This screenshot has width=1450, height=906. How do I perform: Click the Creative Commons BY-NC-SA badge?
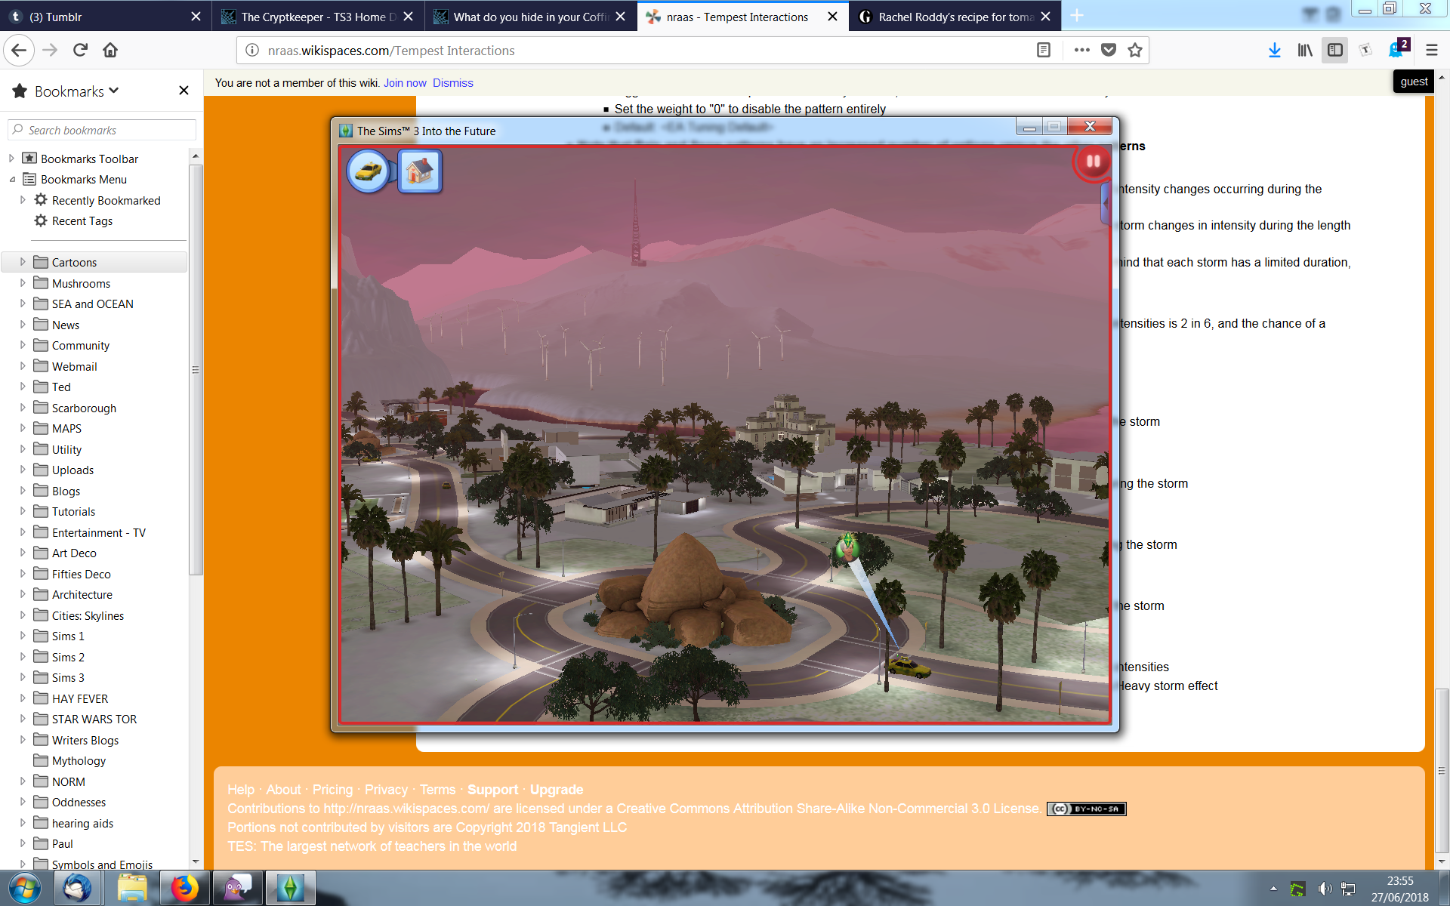pyautogui.click(x=1086, y=809)
